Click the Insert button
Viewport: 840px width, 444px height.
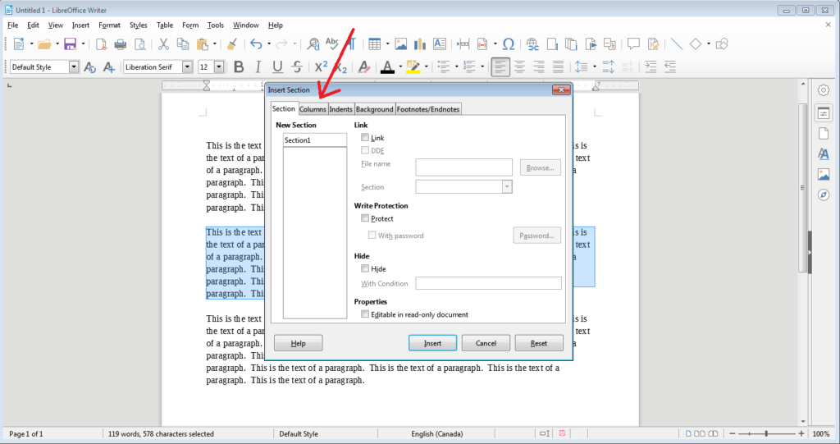pyautogui.click(x=433, y=343)
